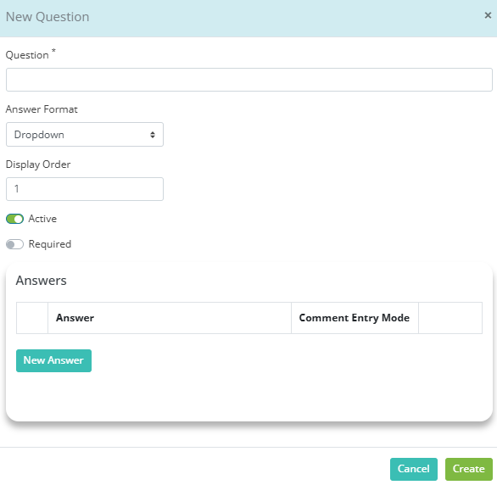Click the Answers section heading
The image size is (497, 485).
click(x=42, y=281)
